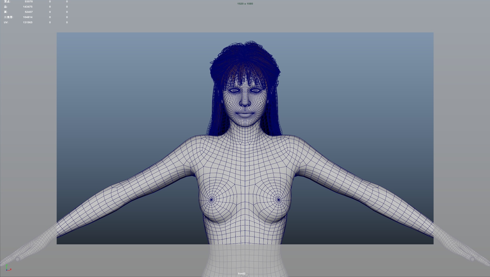The height and width of the screenshot is (277, 490).
Task: Click the vertex count value 93078
Action: [29, 2]
